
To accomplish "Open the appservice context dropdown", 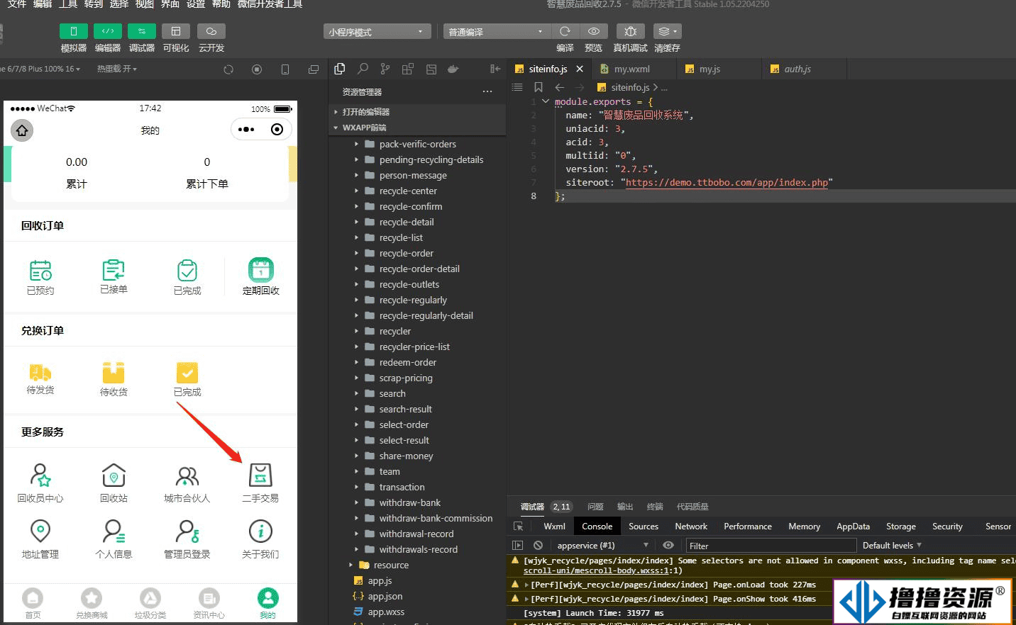I will point(602,545).
